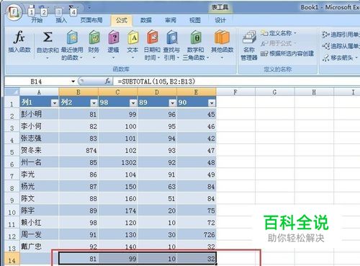This screenshot has height=266, width=360.
Task: Click Trace Dependents (追踪从属单元格)
Action: pyautogui.click(x=341, y=46)
